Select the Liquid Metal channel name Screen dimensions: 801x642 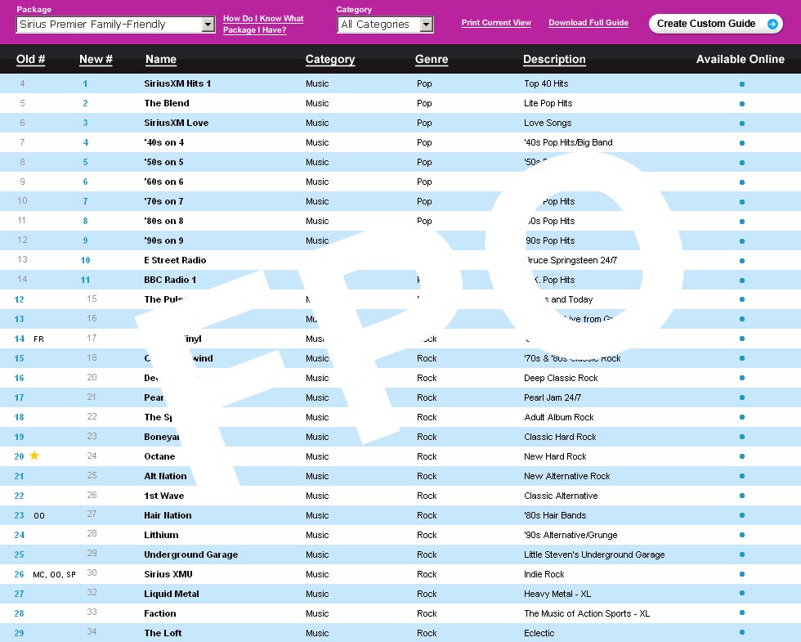point(172,594)
